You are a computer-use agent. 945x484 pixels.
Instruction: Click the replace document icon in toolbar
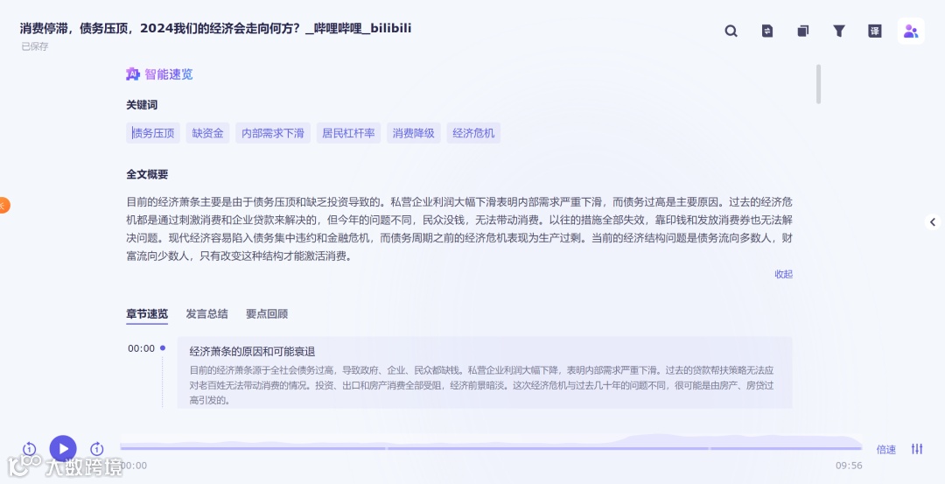point(767,31)
